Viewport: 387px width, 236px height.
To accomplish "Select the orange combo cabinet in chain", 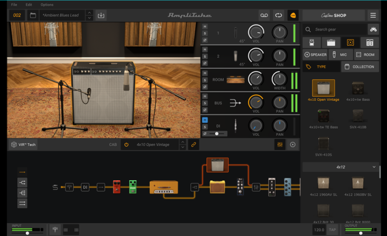I will 218,187.
